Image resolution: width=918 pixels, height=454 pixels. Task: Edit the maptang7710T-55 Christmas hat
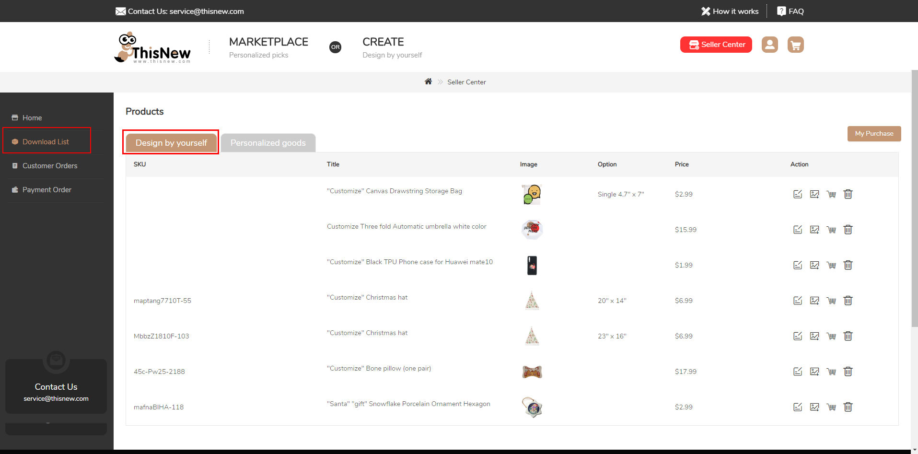point(798,301)
